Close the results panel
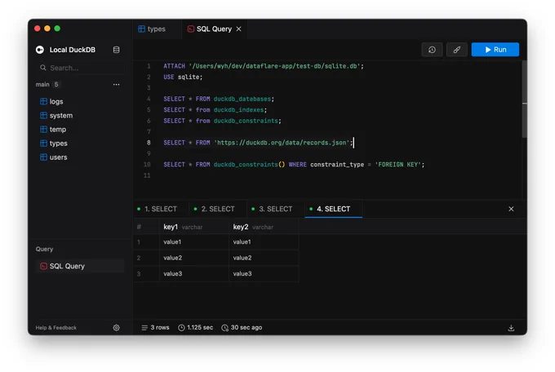 tap(511, 209)
